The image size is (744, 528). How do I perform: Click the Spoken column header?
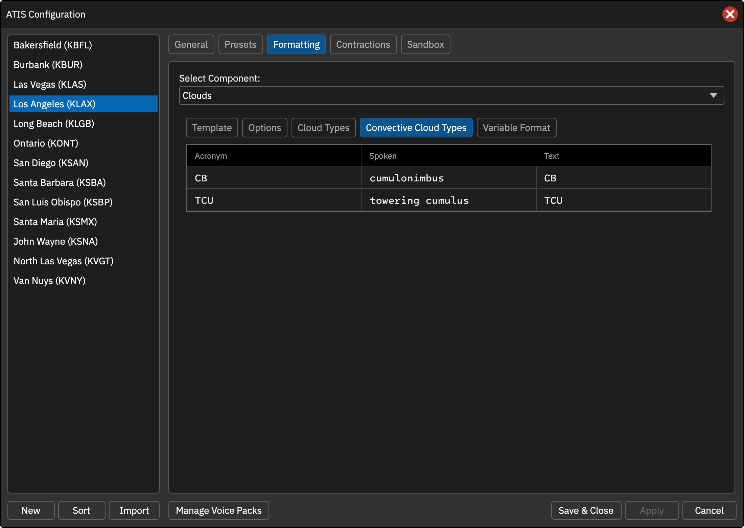(x=448, y=156)
